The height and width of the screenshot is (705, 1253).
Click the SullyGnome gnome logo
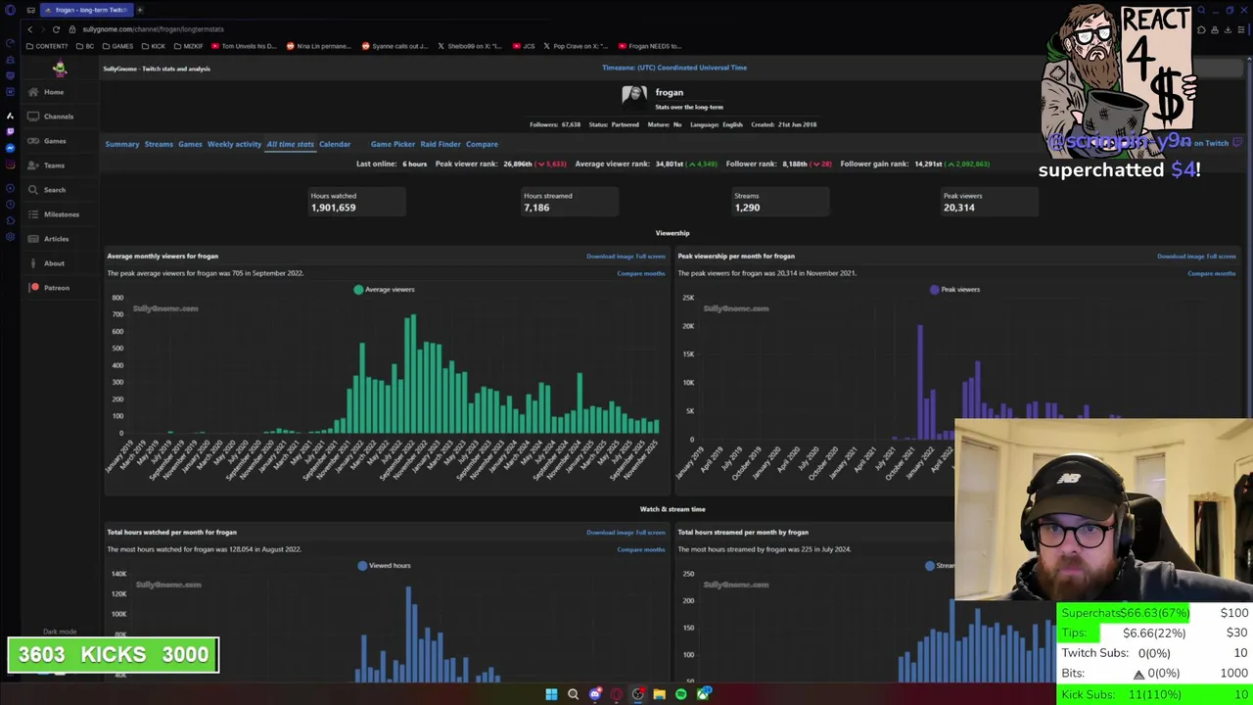pos(60,69)
